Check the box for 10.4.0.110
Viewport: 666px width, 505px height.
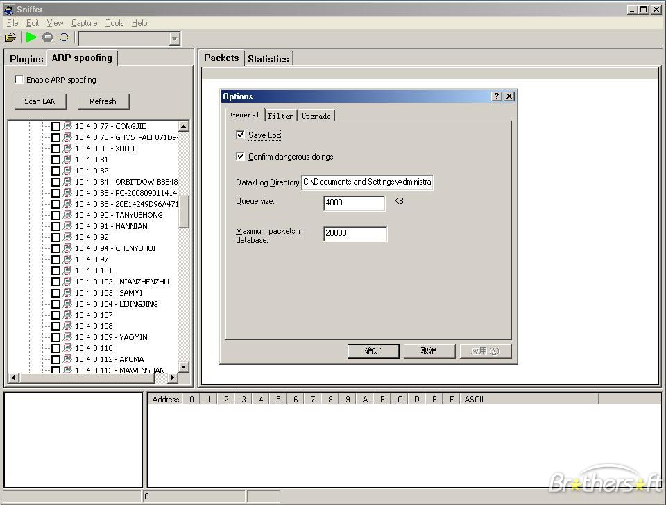point(55,348)
